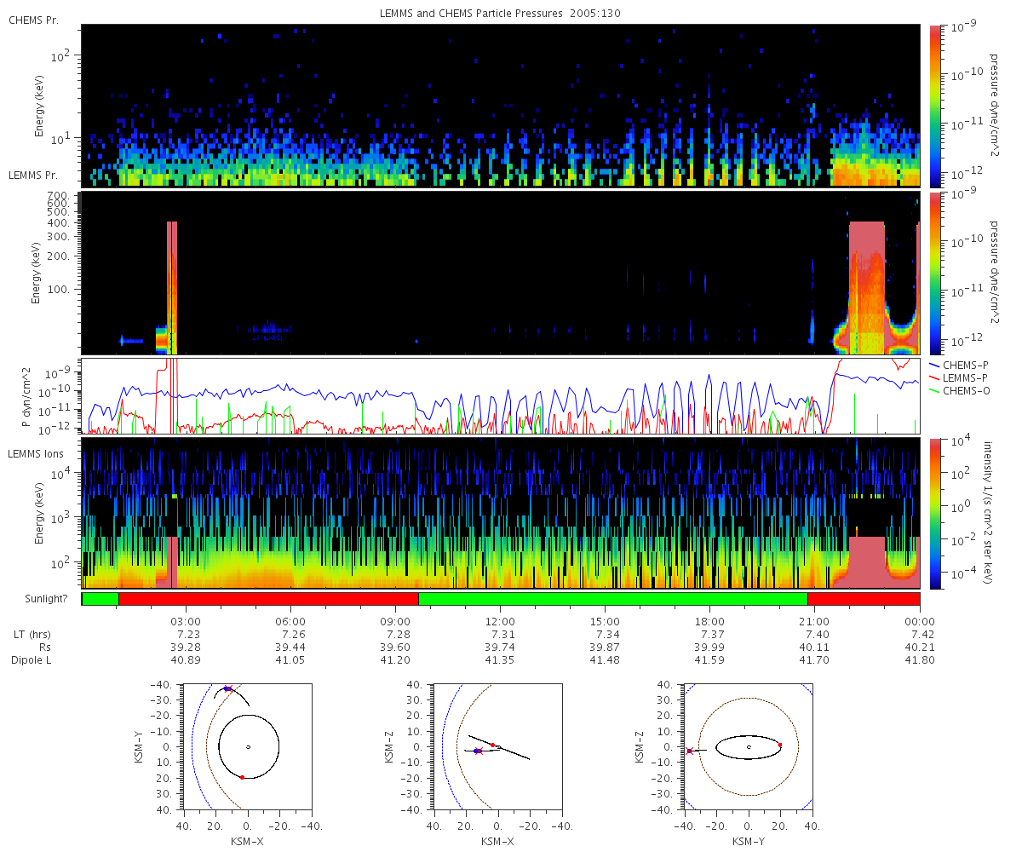
Task: Click the 03:00 time tick label
Action: pos(186,622)
